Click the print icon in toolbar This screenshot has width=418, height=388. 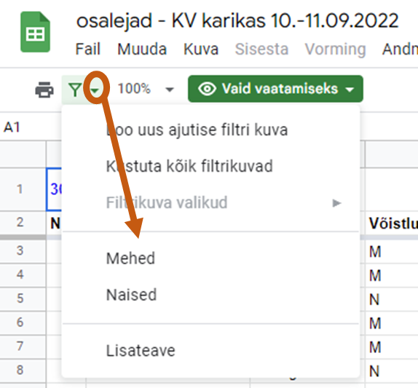[x=44, y=90]
